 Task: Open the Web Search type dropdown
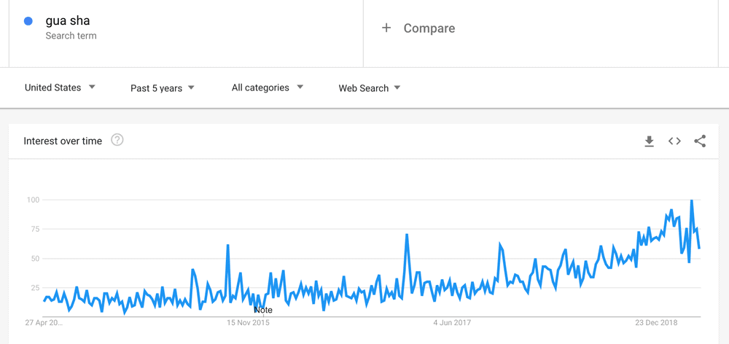point(369,88)
